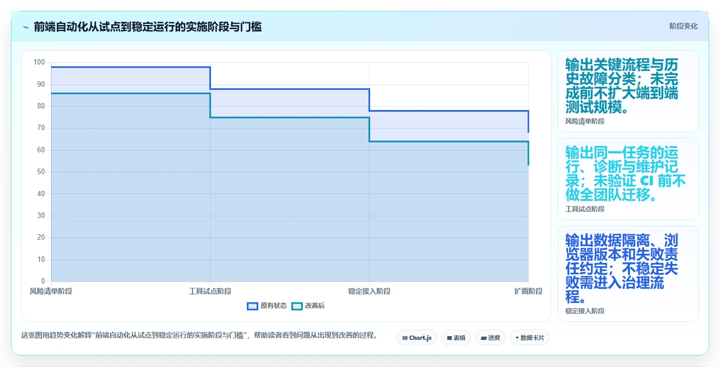720x367 pixels.
Task: Click the teal 改善后 legend color box
Action: click(297, 306)
